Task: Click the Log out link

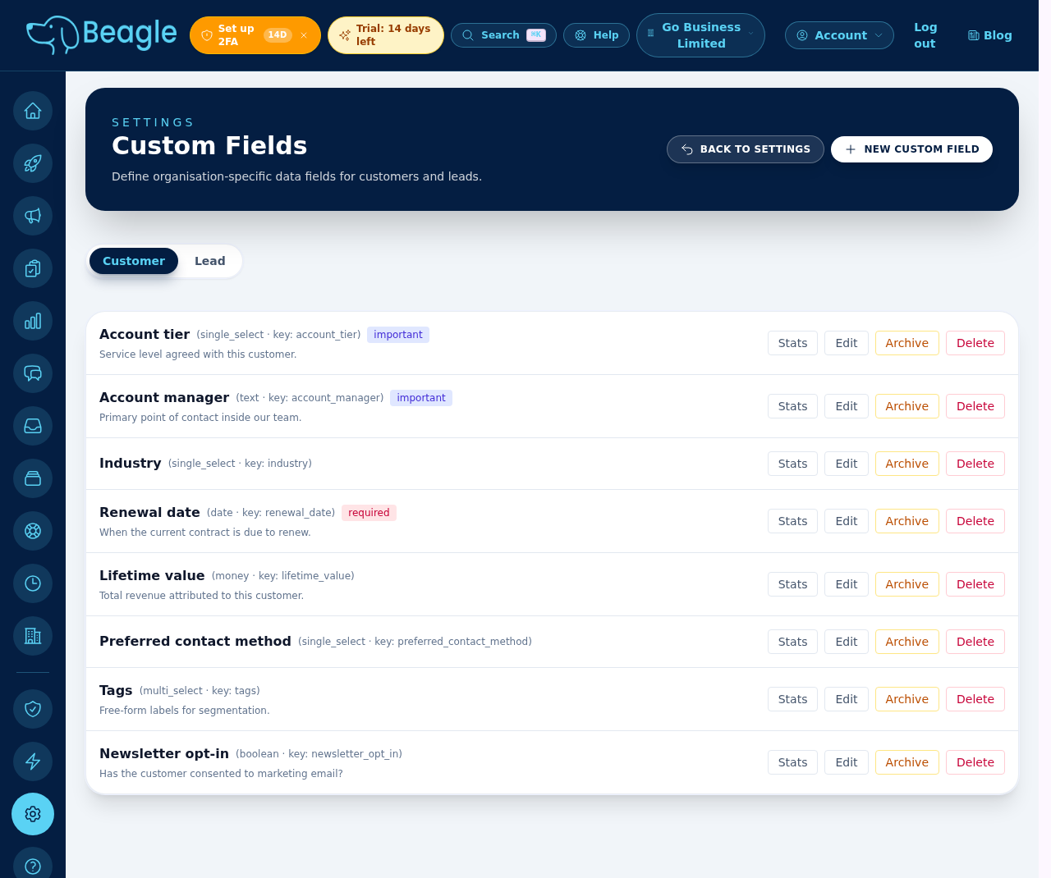Action: pyautogui.click(x=925, y=35)
